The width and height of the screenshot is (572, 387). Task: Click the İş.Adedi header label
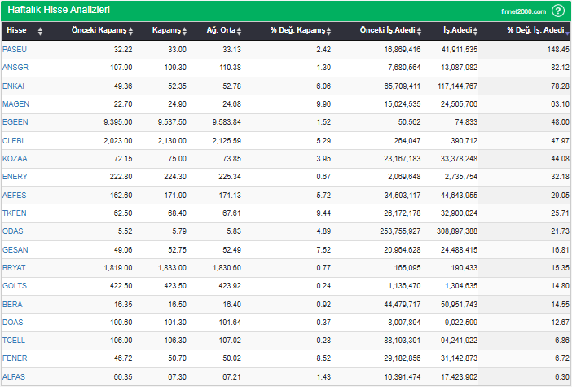pyautogui.click(x=457, y=30)
